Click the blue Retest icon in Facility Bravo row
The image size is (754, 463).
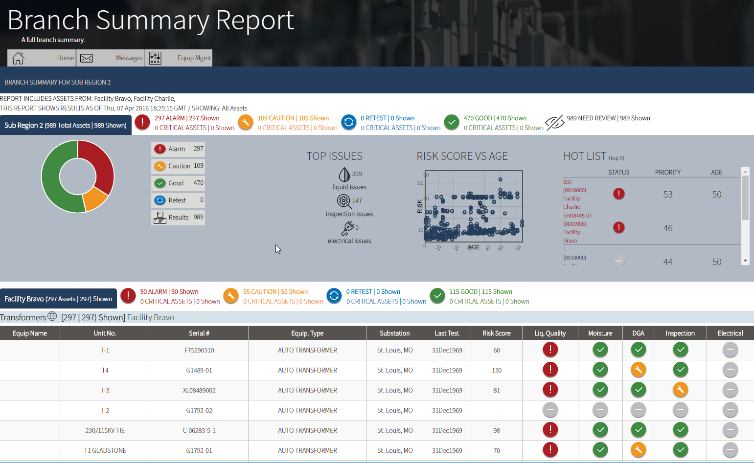pyautogui.click(x=334, y=296)
